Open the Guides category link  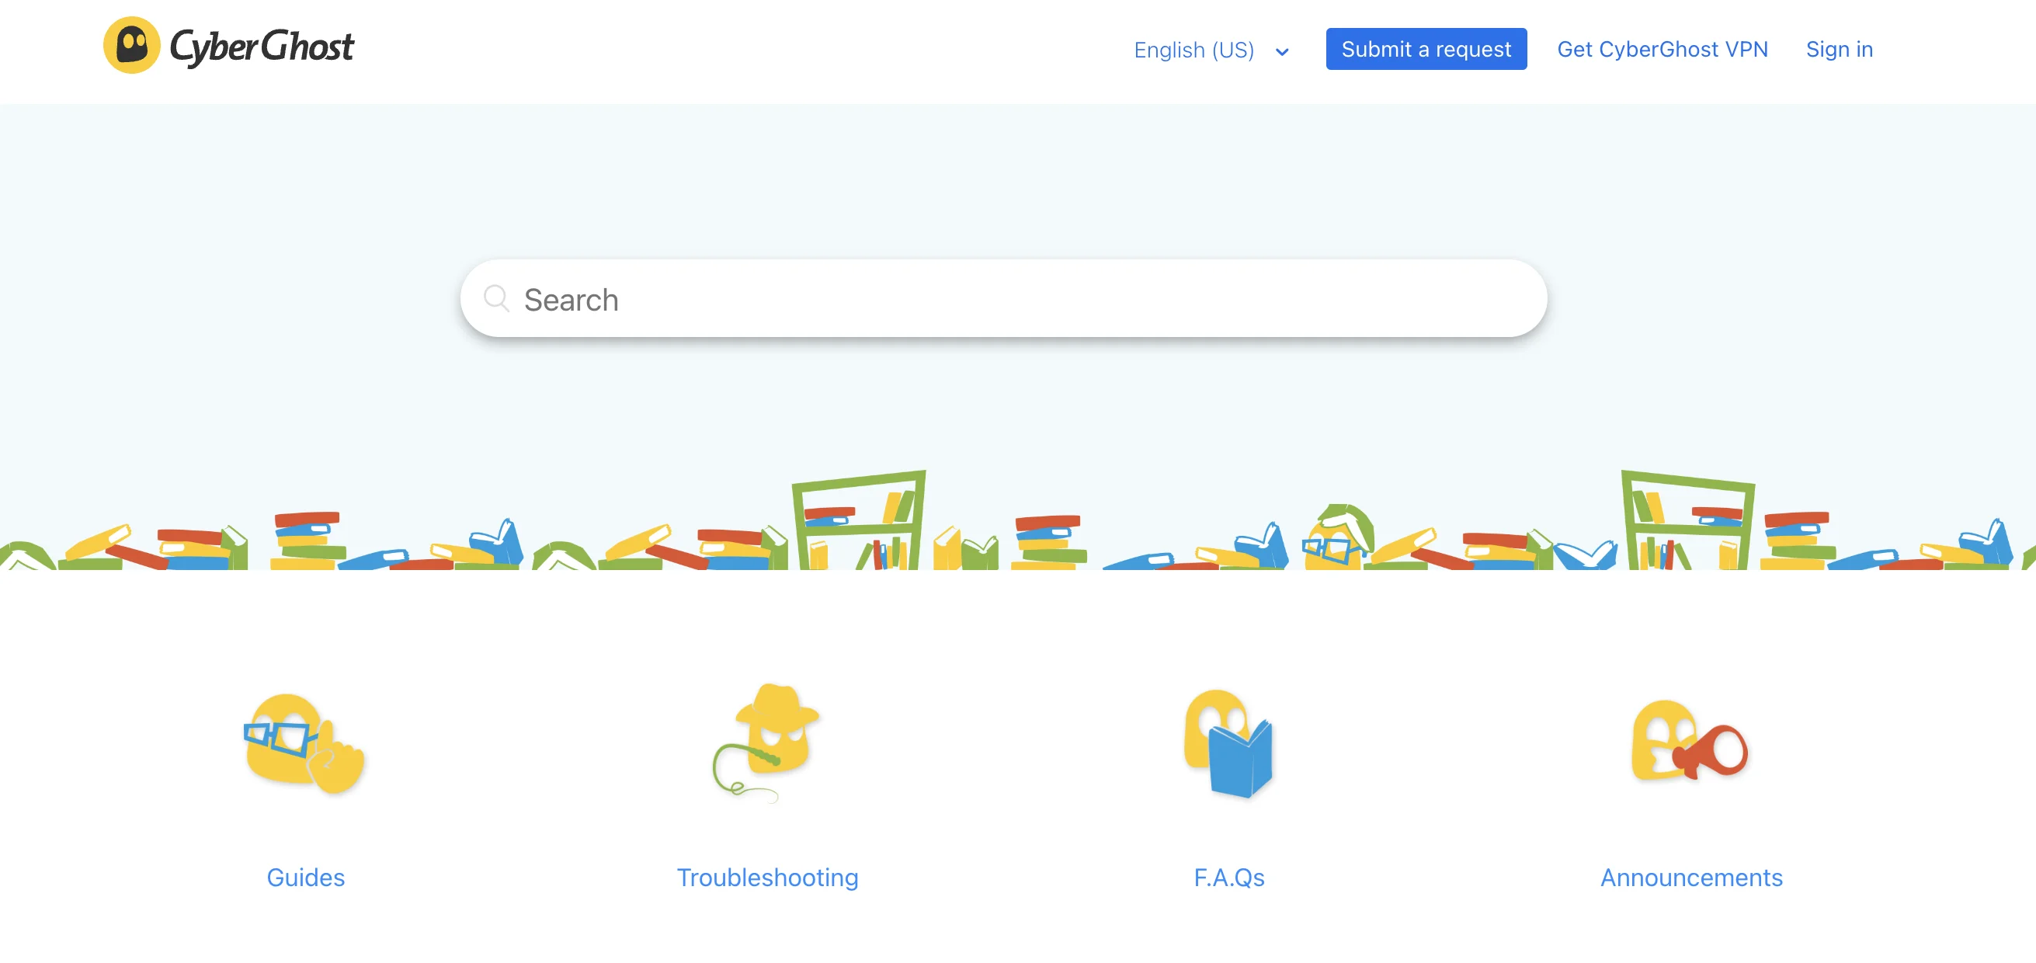(x=305, y=877)
